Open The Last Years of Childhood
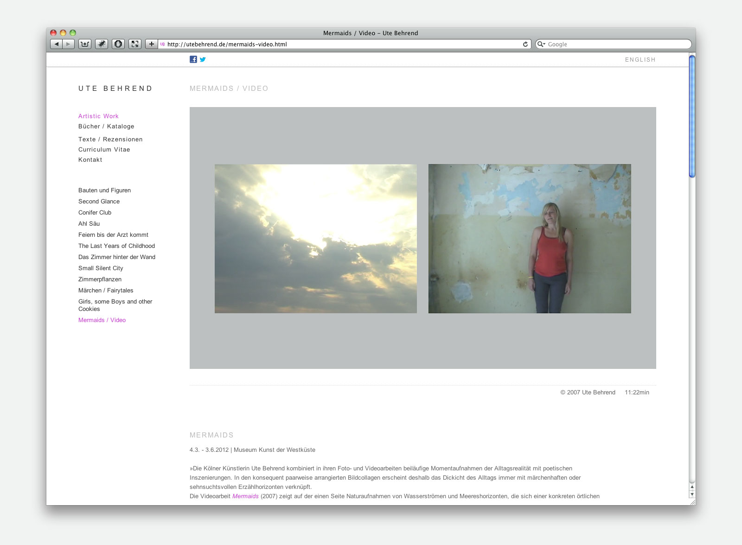 116,246
